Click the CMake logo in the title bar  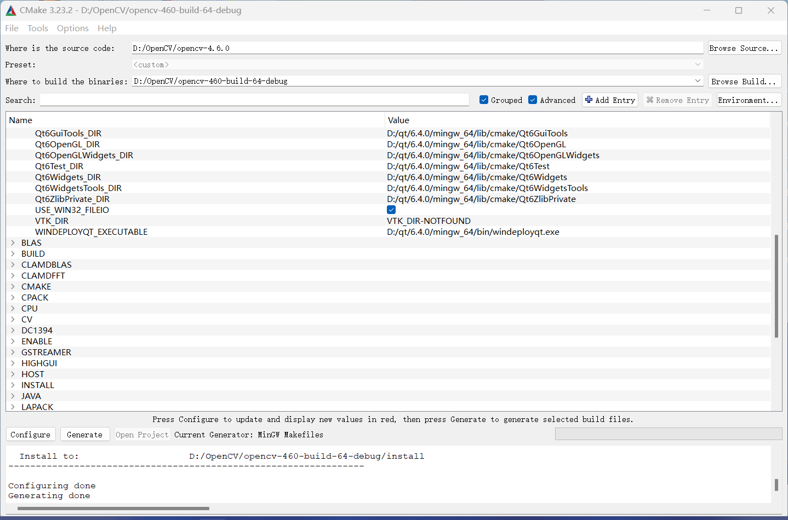pyautogui.click(x=11, y=9)
